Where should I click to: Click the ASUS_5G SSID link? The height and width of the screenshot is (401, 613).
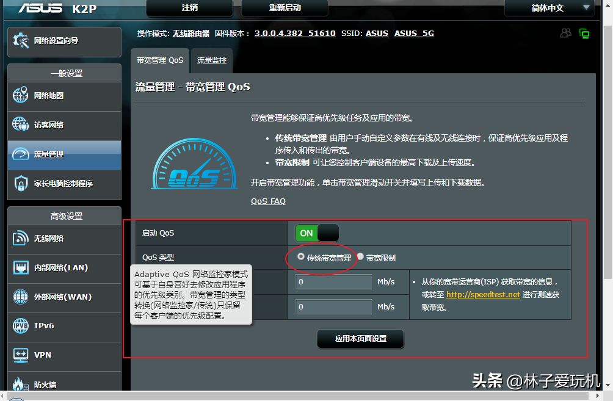tap(414, 34)
